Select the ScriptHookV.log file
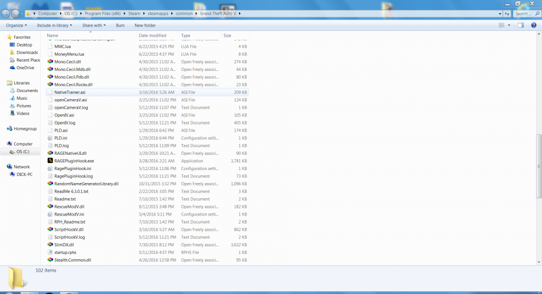 tap(147, 237)
